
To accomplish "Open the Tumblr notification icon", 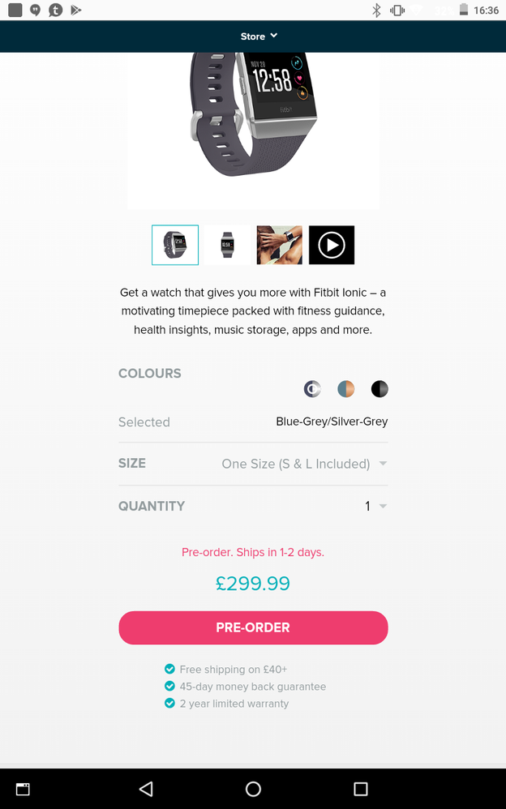I will pos(55,10).
